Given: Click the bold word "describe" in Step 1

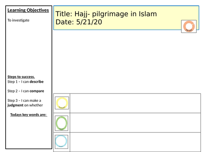Looking at the screenshot, I should coord(37,82).
